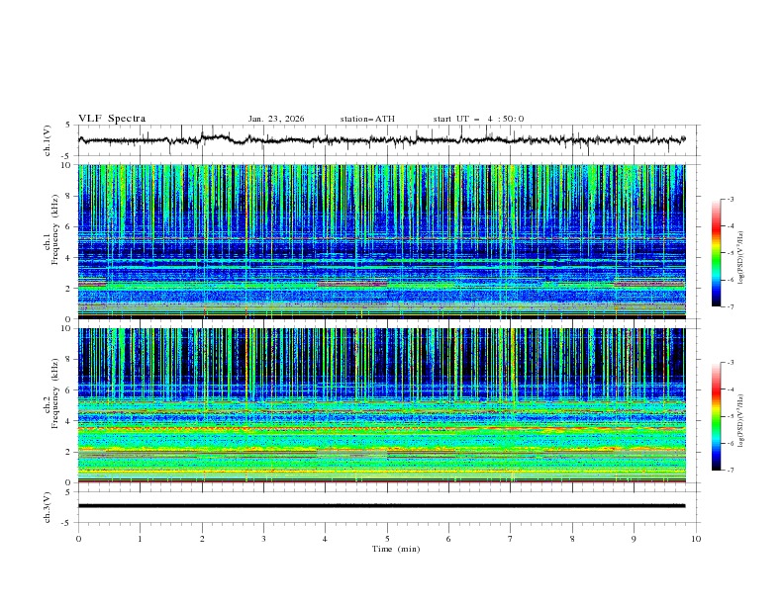Click the upper log(PSD) color scale bar
784x605 pixels.
pyautogui.click(x=716, y=252)
